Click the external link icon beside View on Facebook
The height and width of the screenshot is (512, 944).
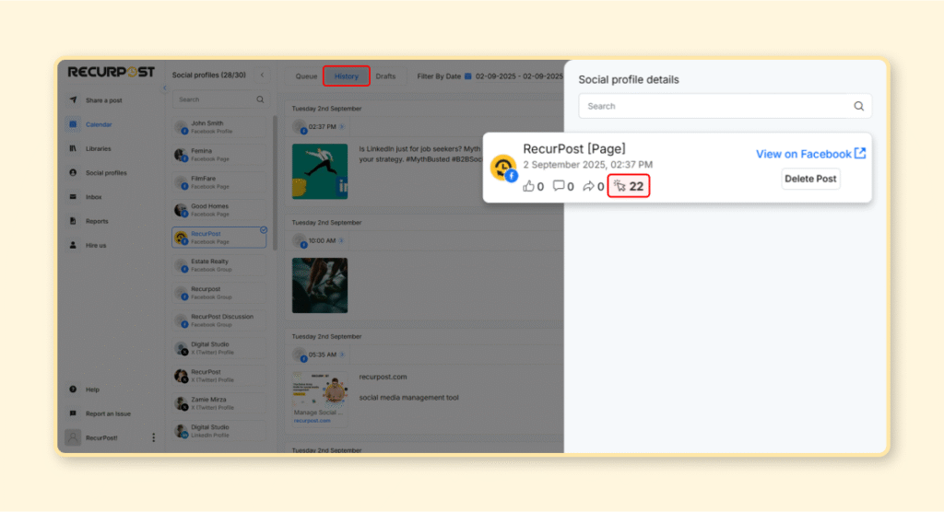pos(860,154)
